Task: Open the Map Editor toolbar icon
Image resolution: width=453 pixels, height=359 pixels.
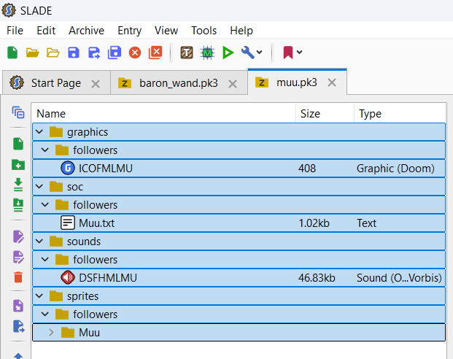Action: point(207,53)
